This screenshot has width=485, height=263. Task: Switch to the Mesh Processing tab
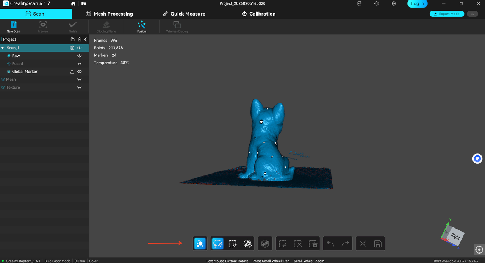coord(110,14)
